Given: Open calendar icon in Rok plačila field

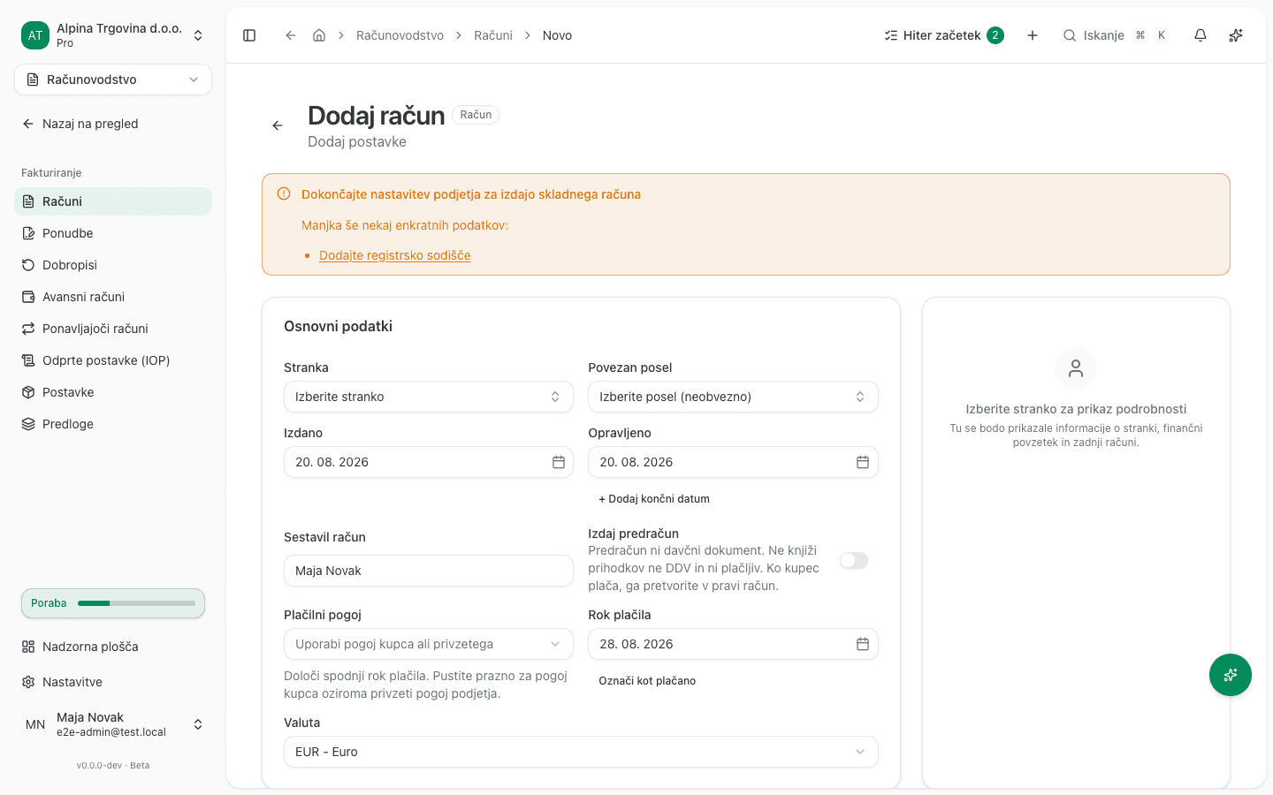Looking at the screenshot, I should pos(863,644).
